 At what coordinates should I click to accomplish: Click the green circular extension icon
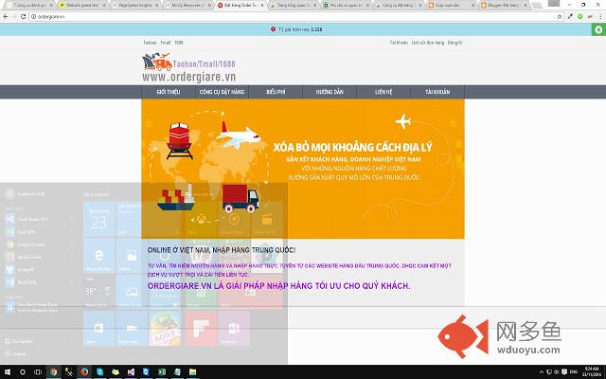579,17
